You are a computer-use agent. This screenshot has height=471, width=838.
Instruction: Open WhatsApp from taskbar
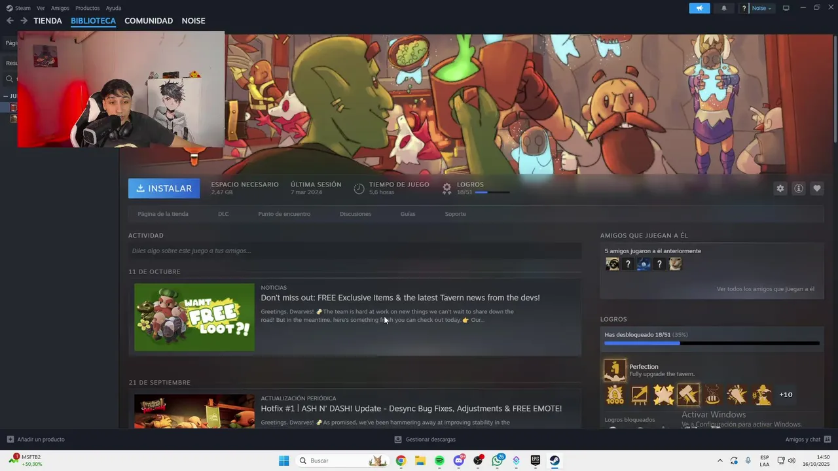point(498,461)
